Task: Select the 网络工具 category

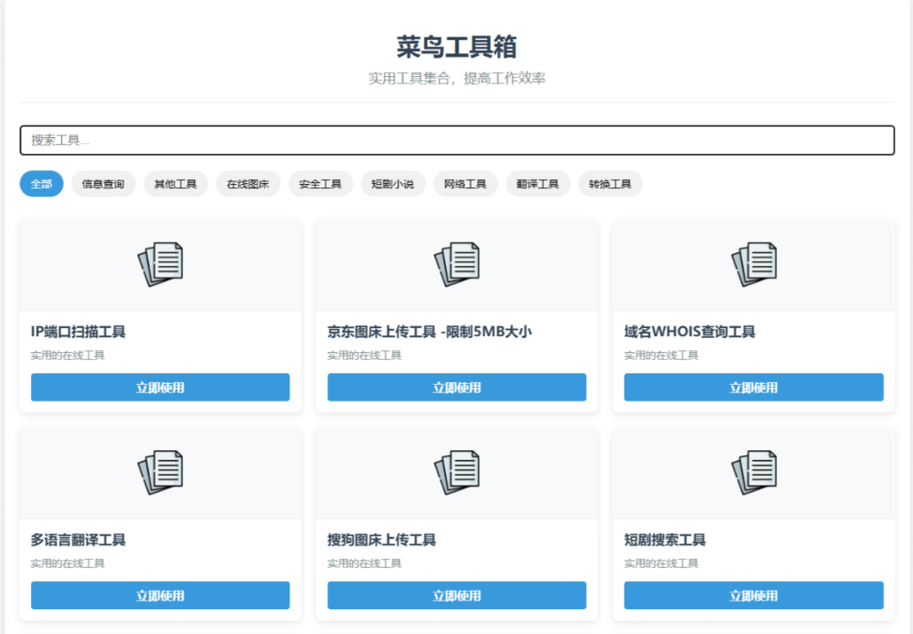Action: pos(465,184)
